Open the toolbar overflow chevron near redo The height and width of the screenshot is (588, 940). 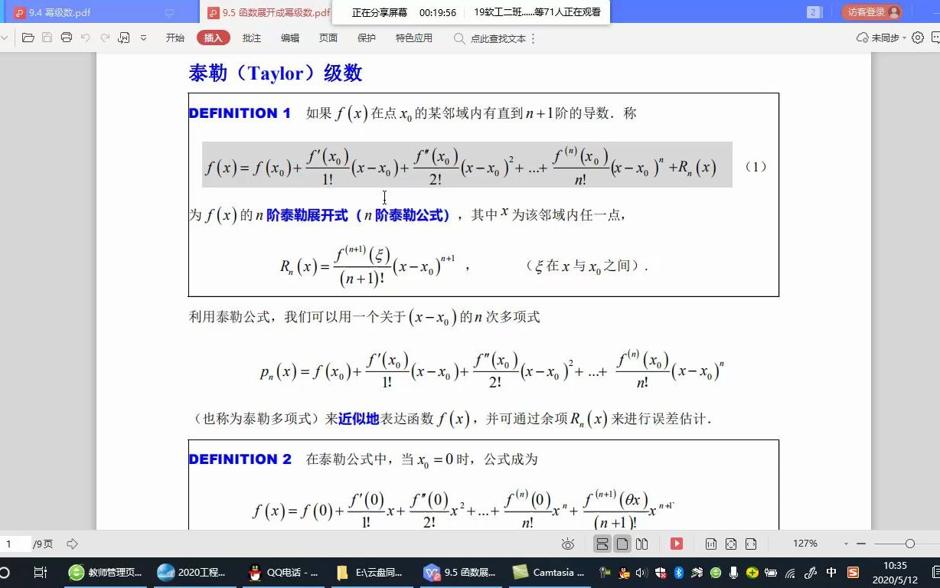click(x=143, y=37)
